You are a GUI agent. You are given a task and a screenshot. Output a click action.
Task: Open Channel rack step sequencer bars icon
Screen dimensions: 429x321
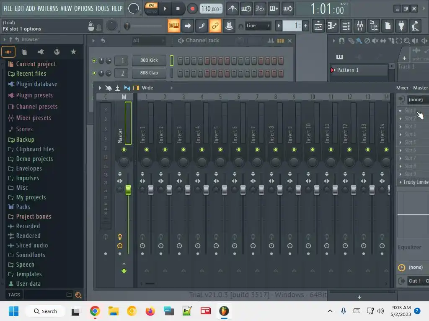pos(280,41)
